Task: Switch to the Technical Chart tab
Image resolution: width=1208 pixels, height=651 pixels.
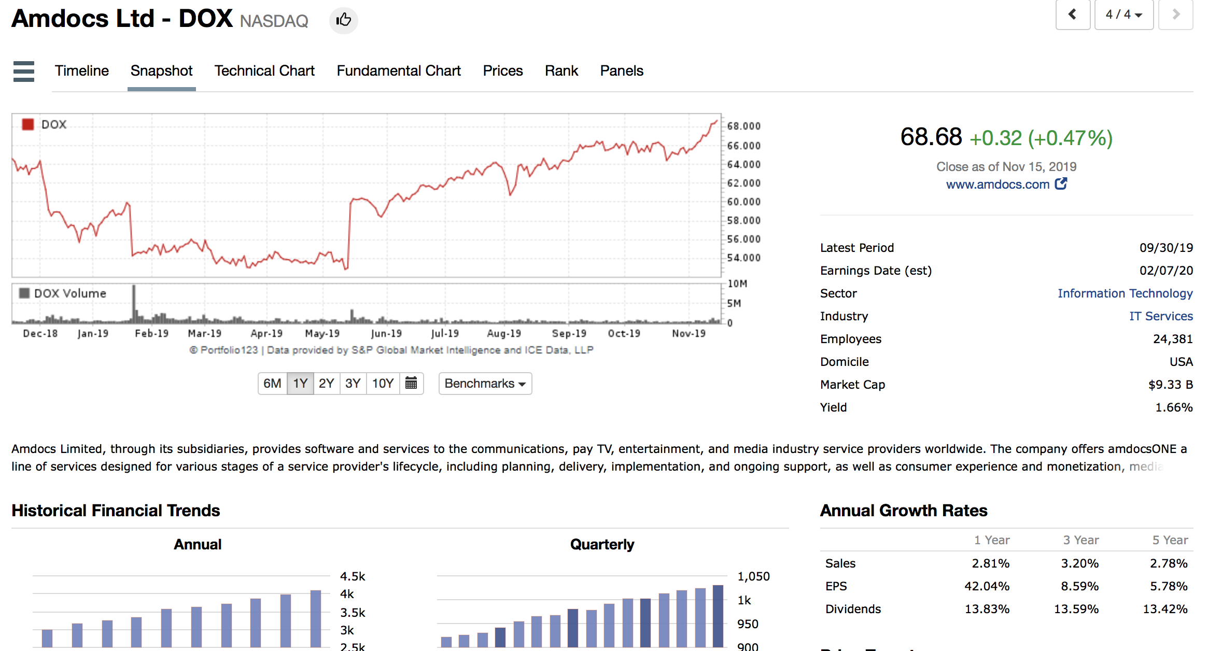Action: [264, 71]
